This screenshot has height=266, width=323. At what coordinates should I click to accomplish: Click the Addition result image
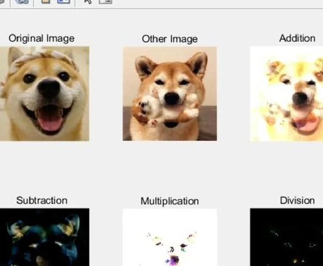pos(287,94)
